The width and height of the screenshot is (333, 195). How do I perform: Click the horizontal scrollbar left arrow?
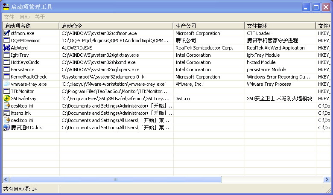tap(6, 179)
